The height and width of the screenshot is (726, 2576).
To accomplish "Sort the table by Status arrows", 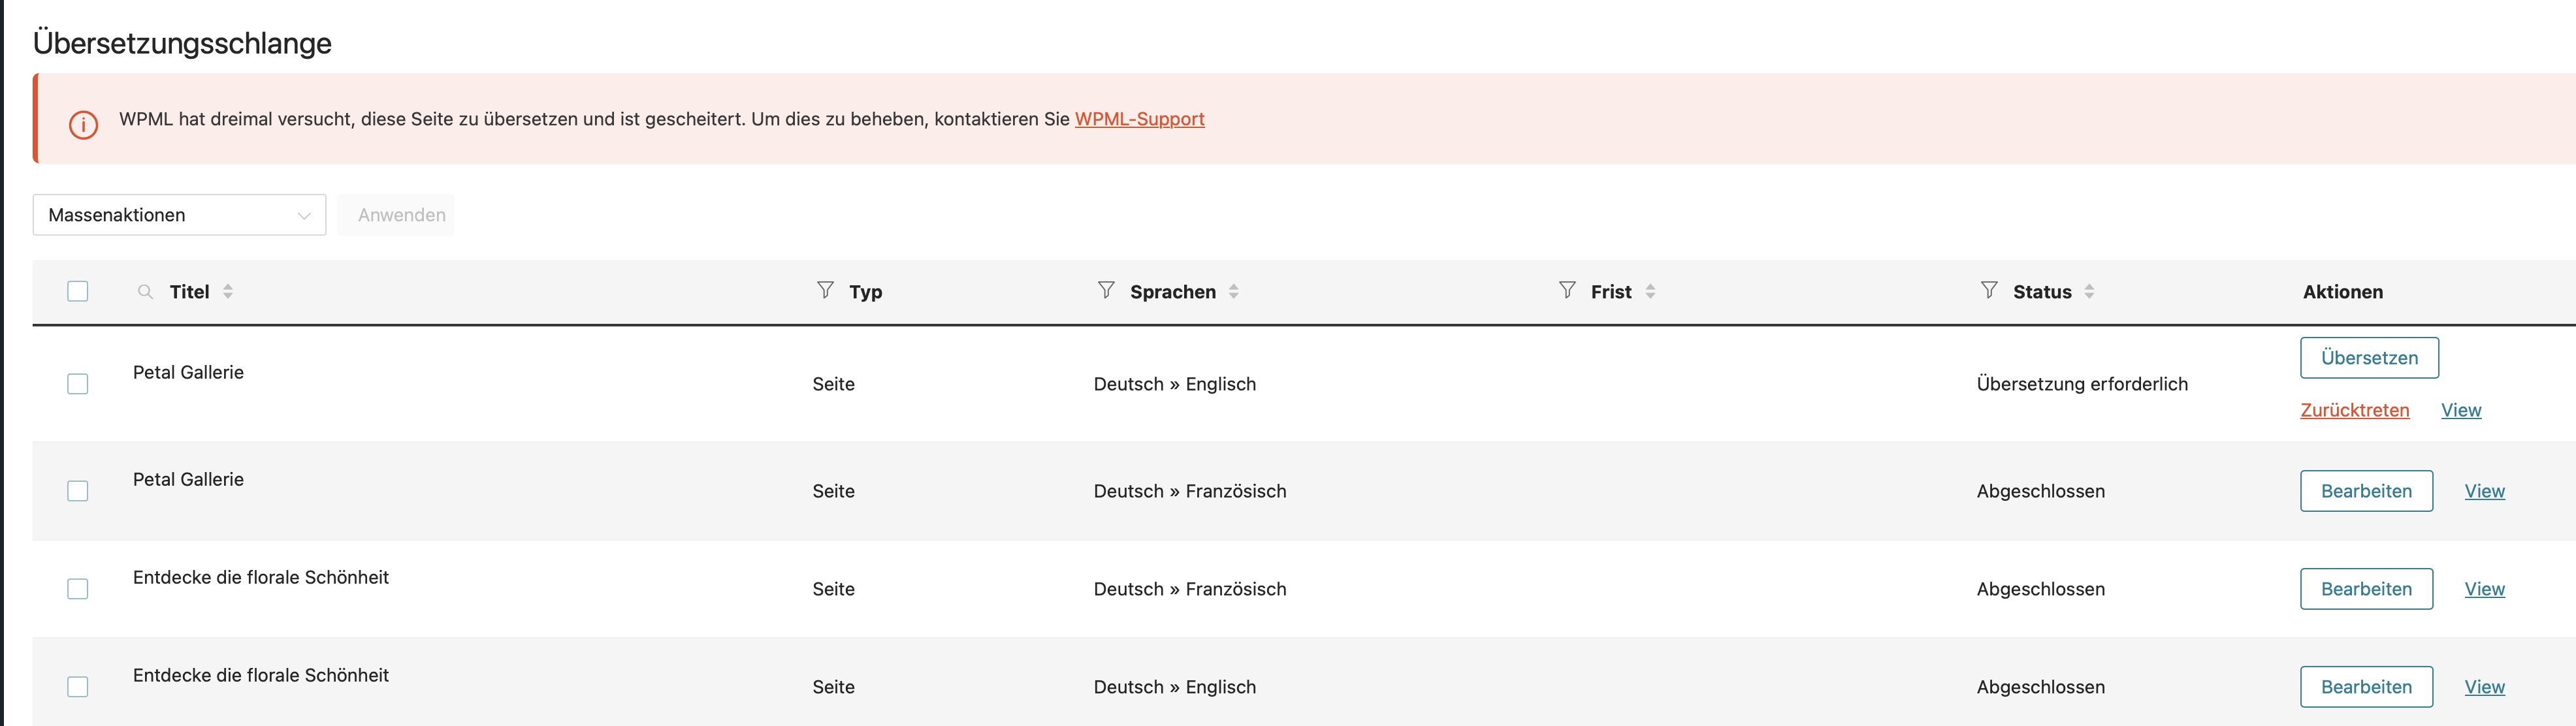I will coord(2089,292).
